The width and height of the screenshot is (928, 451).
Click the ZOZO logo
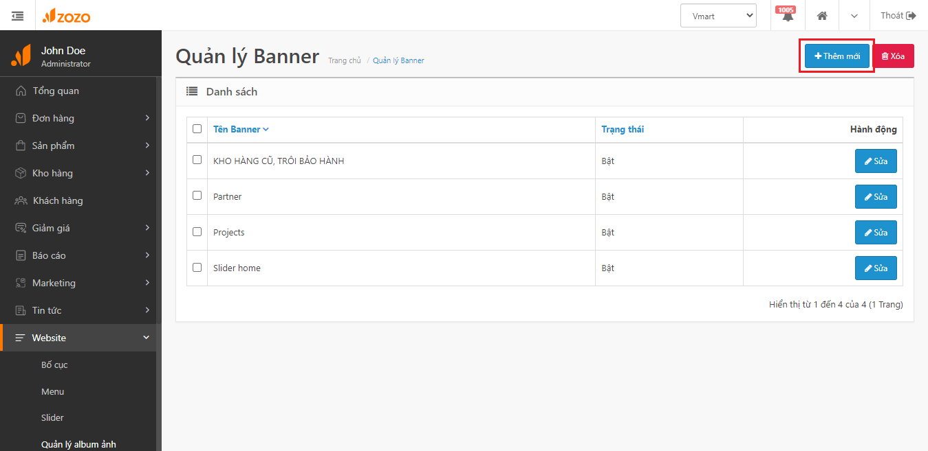(66, 16)
